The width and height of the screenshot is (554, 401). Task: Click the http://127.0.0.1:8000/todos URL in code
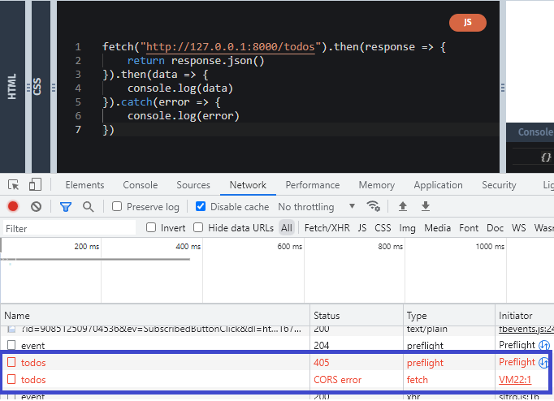click(231, 47)
